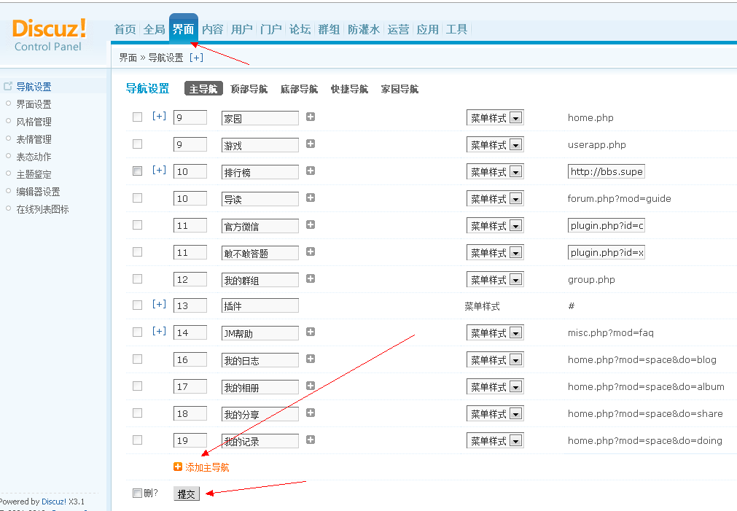Open 菜单样式 dropdown in the JM帮助 row

[495, 333]
